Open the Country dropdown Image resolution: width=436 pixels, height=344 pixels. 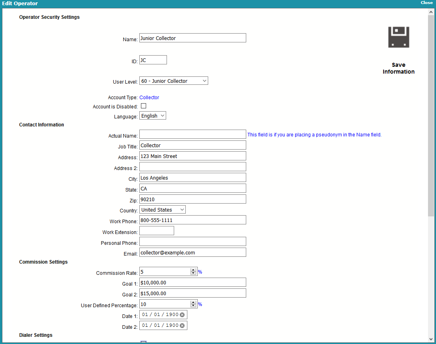(x=163, y=210)
